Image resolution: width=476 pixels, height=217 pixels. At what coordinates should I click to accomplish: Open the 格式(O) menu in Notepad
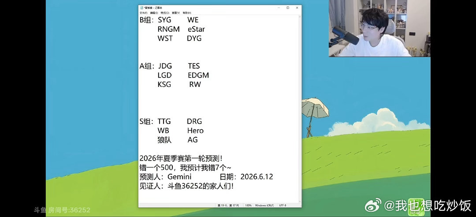coord(165,13)
